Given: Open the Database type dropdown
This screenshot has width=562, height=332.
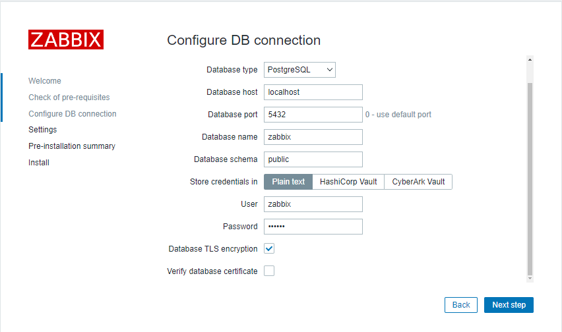Looking at the screenshot, I should (299, 70).
